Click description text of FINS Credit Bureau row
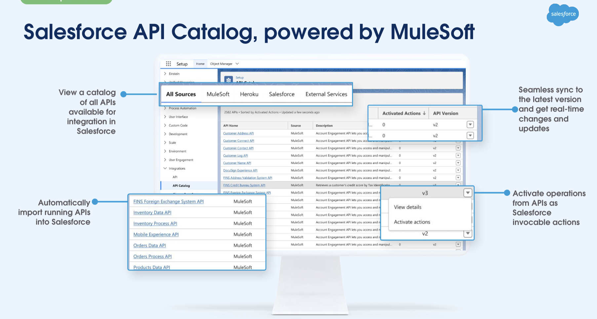Screen dimensions: 597x319 tap(353, 185)
